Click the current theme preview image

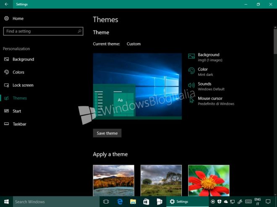[x=137, y=86]
